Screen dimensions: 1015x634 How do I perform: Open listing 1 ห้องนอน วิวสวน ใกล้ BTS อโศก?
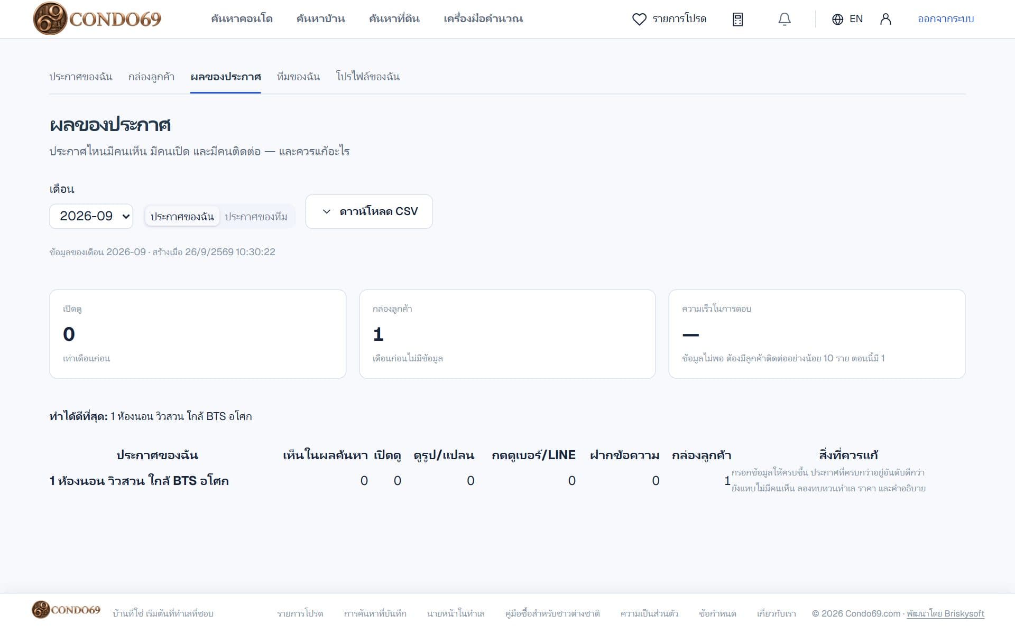pos(139,481)
